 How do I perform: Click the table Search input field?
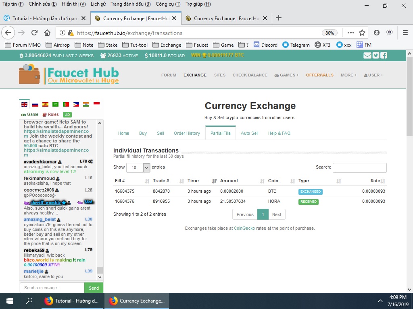tap(359, 168)
